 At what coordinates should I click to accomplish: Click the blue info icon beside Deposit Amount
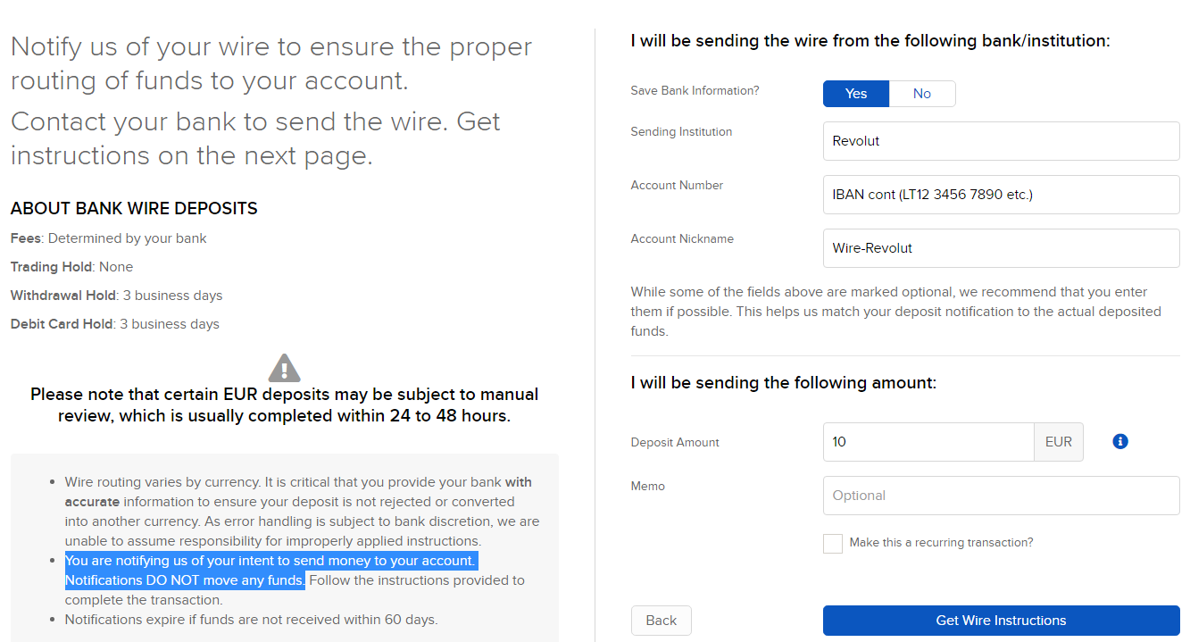(1120, 441)
